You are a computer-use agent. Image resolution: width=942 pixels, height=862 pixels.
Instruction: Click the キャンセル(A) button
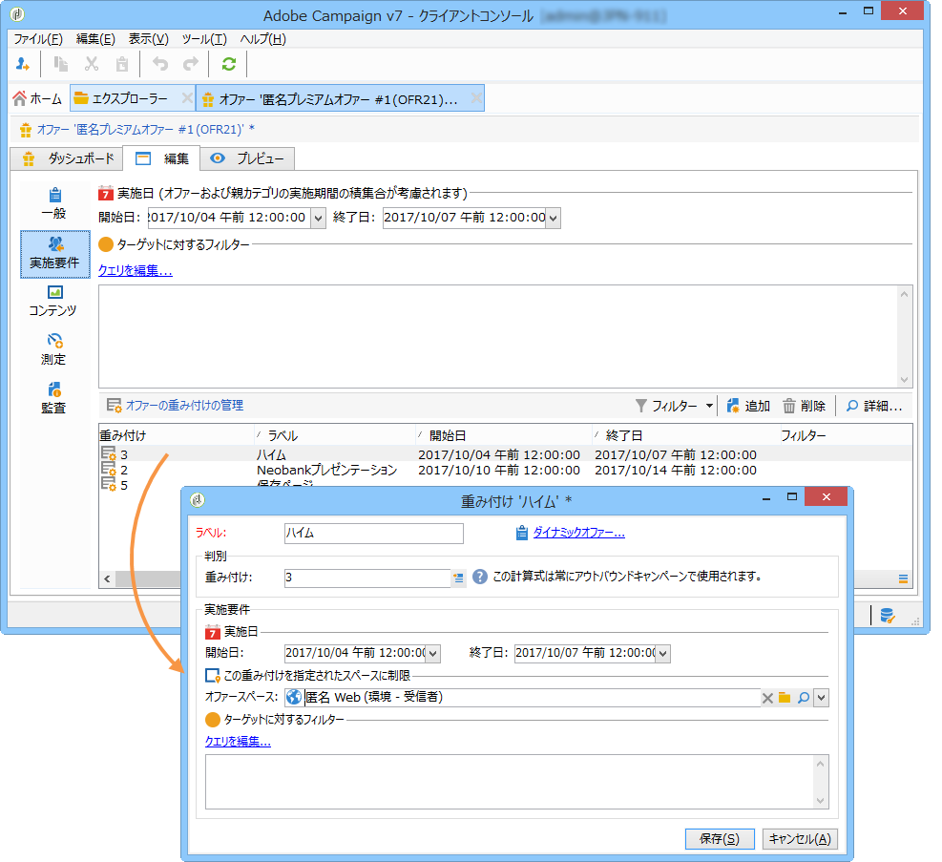[x=800, y=839]
